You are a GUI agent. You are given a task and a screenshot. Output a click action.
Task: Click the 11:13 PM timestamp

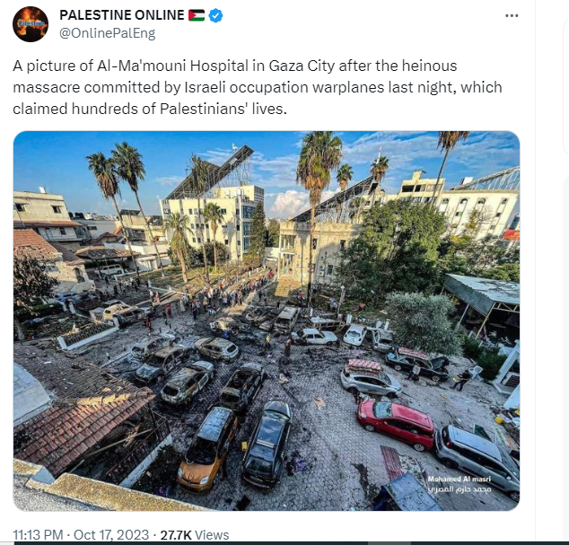pos(38,535)
